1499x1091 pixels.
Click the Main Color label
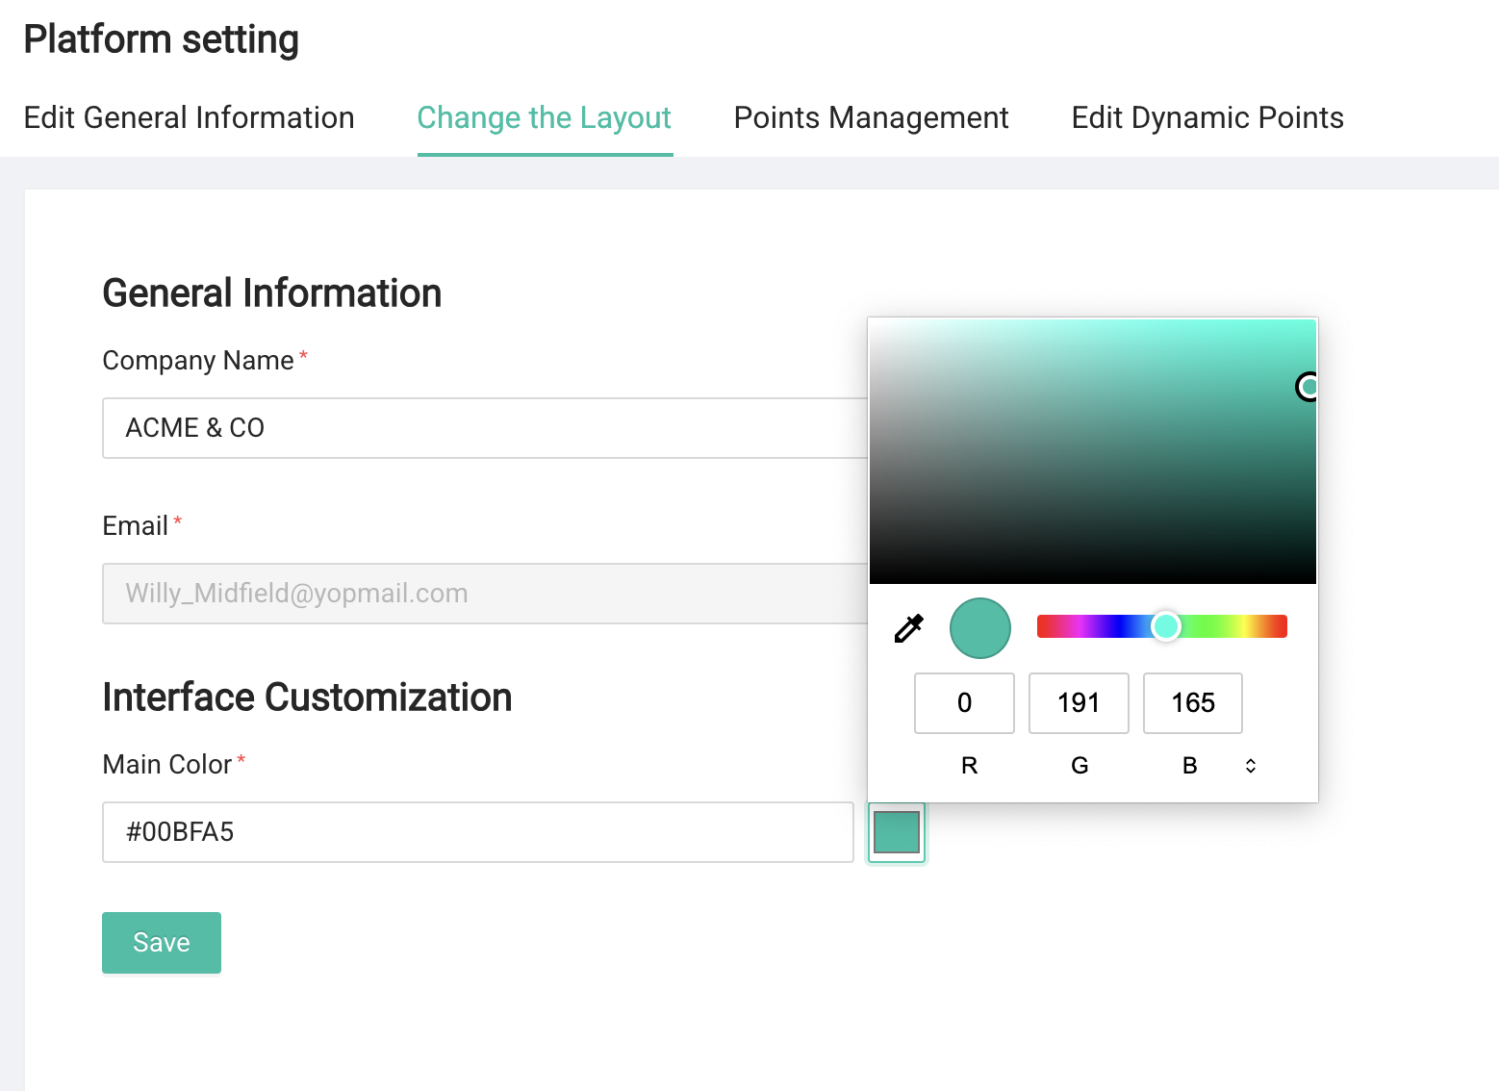[167, 765]
